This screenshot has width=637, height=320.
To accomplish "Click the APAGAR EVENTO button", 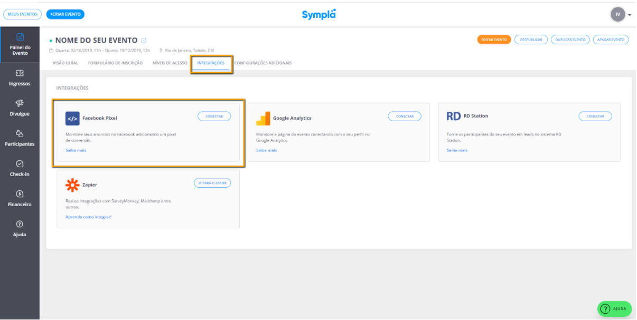I will coord(611,40).
